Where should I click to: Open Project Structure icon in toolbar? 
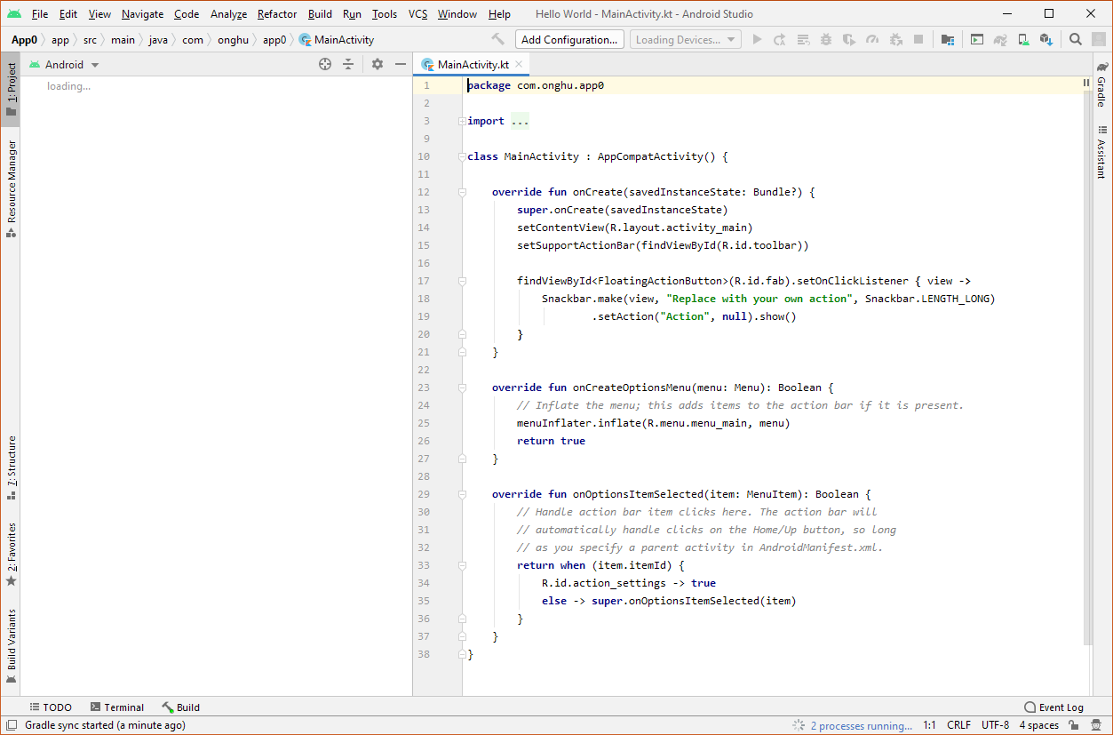[x=948, y=40]
